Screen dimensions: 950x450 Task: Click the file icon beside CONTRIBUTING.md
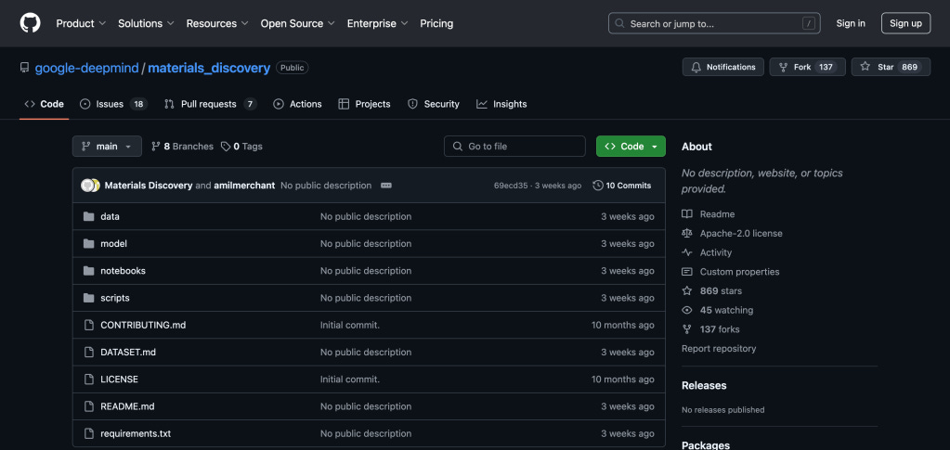[x=89, y=326]
